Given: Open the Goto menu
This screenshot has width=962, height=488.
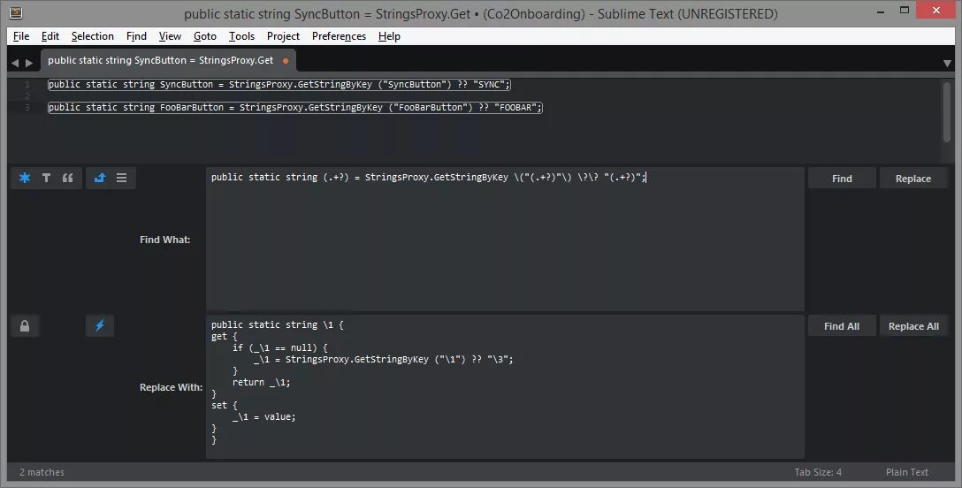Looking at the screenshot, I should coord(205,36).
